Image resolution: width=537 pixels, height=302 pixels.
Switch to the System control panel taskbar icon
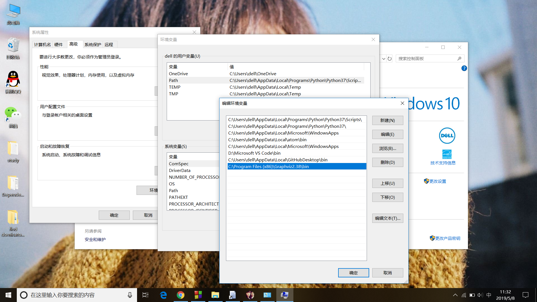pyautogui.click(x=285, y=295)
